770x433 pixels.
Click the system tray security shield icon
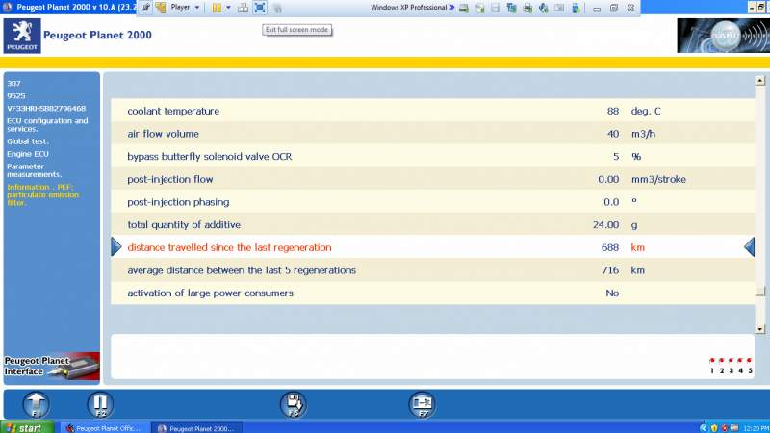tap(714, 428)
